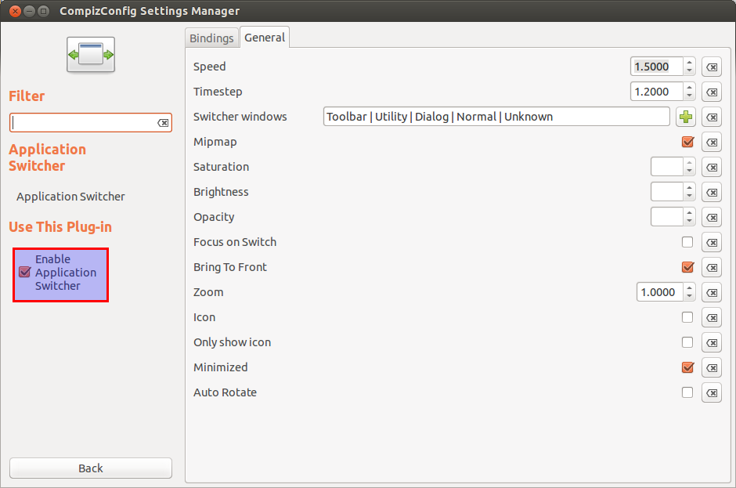736x488 pixels.
Task: Decrease the Brightness value
Action: (x=689, y=196)
